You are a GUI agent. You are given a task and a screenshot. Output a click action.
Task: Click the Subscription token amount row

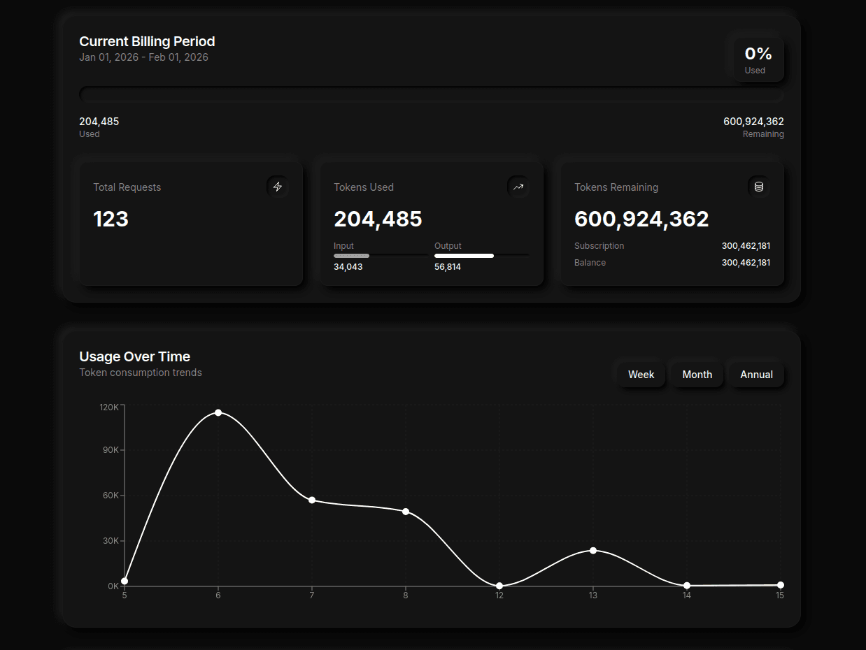672,246
